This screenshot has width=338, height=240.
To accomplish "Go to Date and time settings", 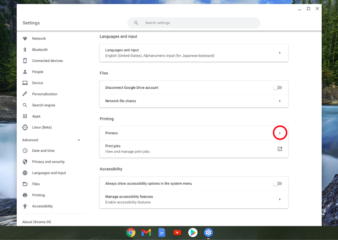I will tap(43, 151).
